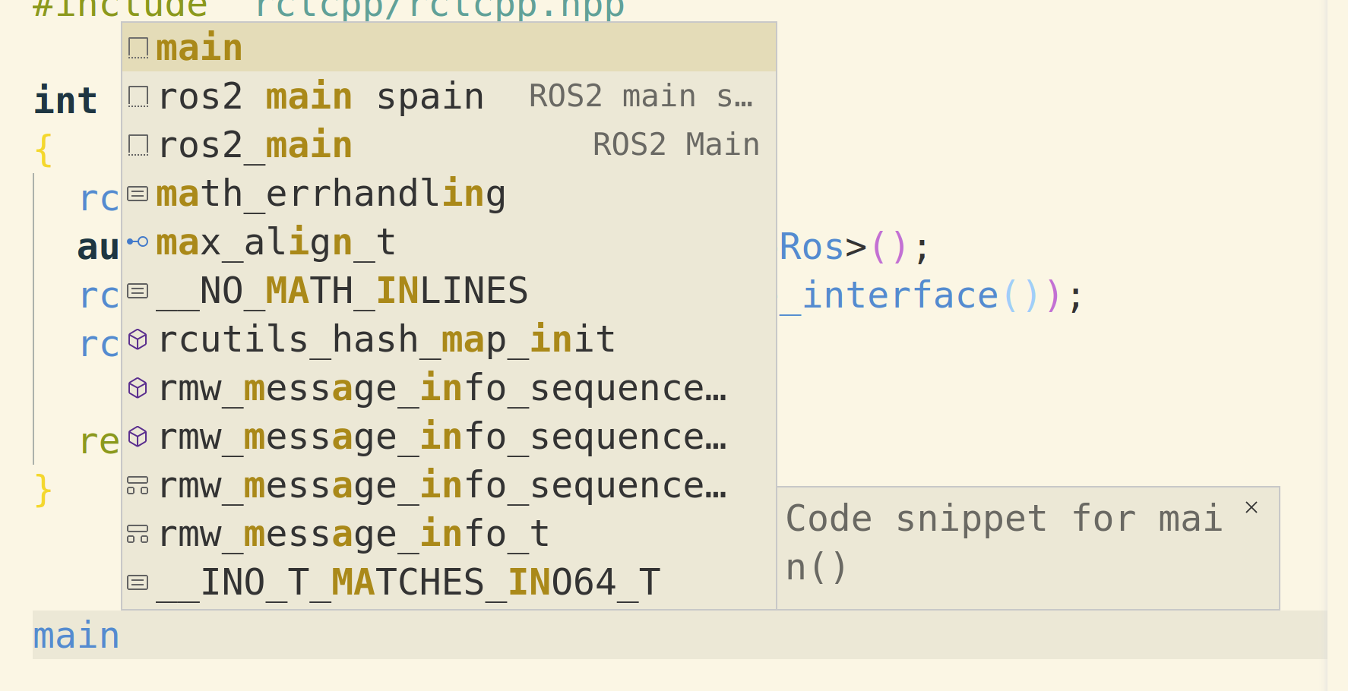Click the typed 'main' text in editor line
The image size is (1348, 691).
coord(76,636)
